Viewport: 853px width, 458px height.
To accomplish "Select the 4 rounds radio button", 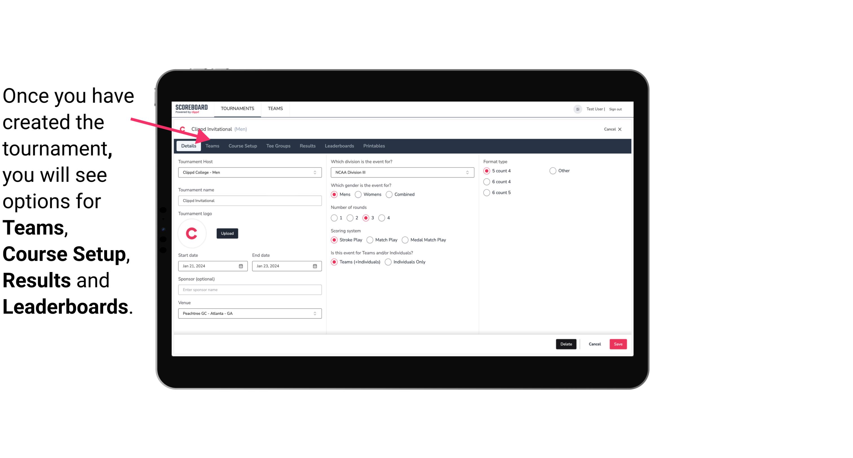I will tap(382, 218).
